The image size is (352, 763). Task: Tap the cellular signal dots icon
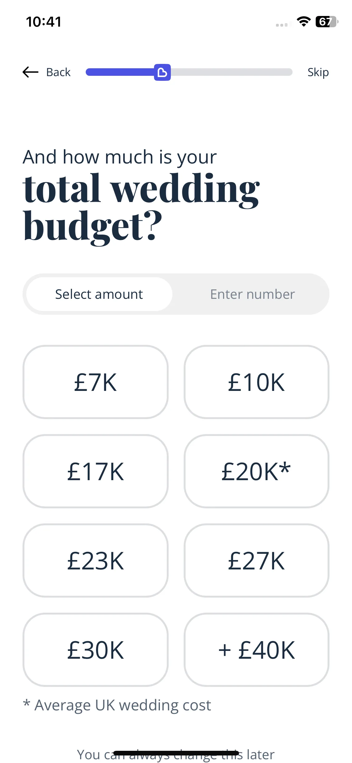tap(282, 25)
